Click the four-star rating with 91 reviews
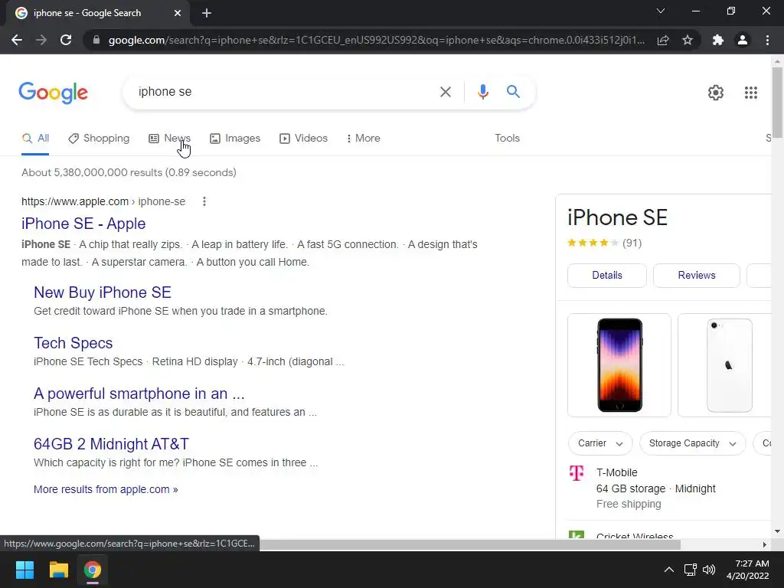This screenshot has height=588, width=784. (605, 243)
